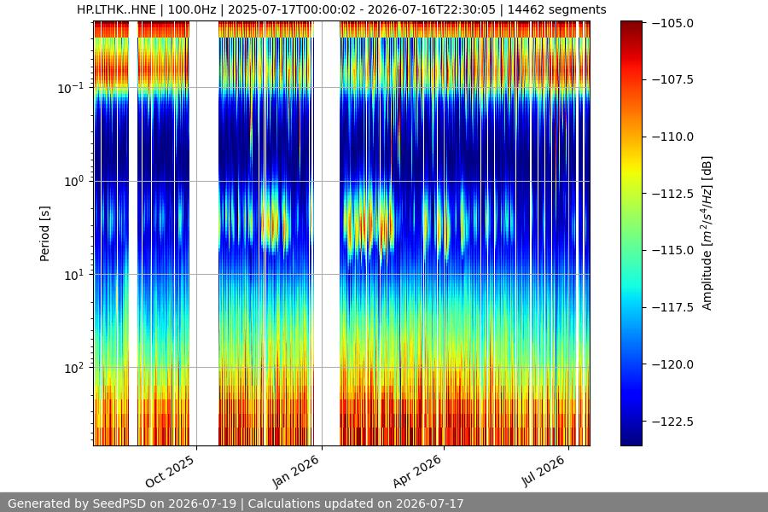Click the -122.5 colorbar tick label
768x512 pixels.
coord(672,422)
